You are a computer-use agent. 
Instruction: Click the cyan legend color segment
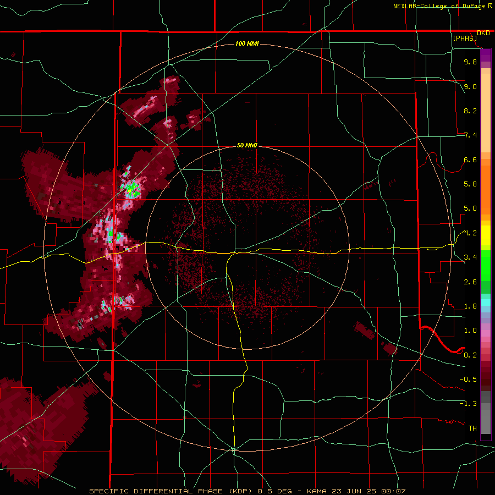(x=486, y=302)
